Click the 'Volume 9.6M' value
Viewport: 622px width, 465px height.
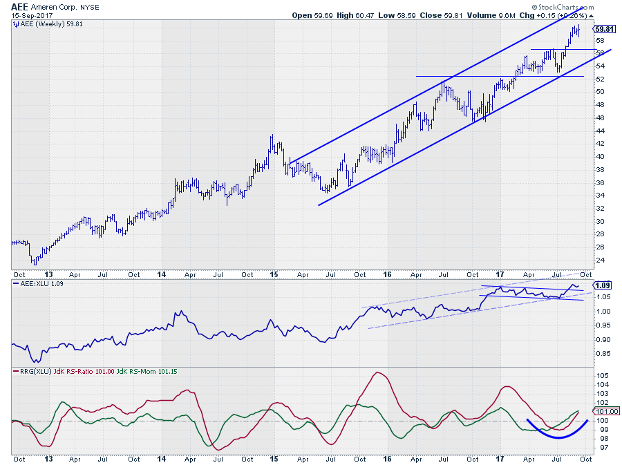tap(491, 15)
